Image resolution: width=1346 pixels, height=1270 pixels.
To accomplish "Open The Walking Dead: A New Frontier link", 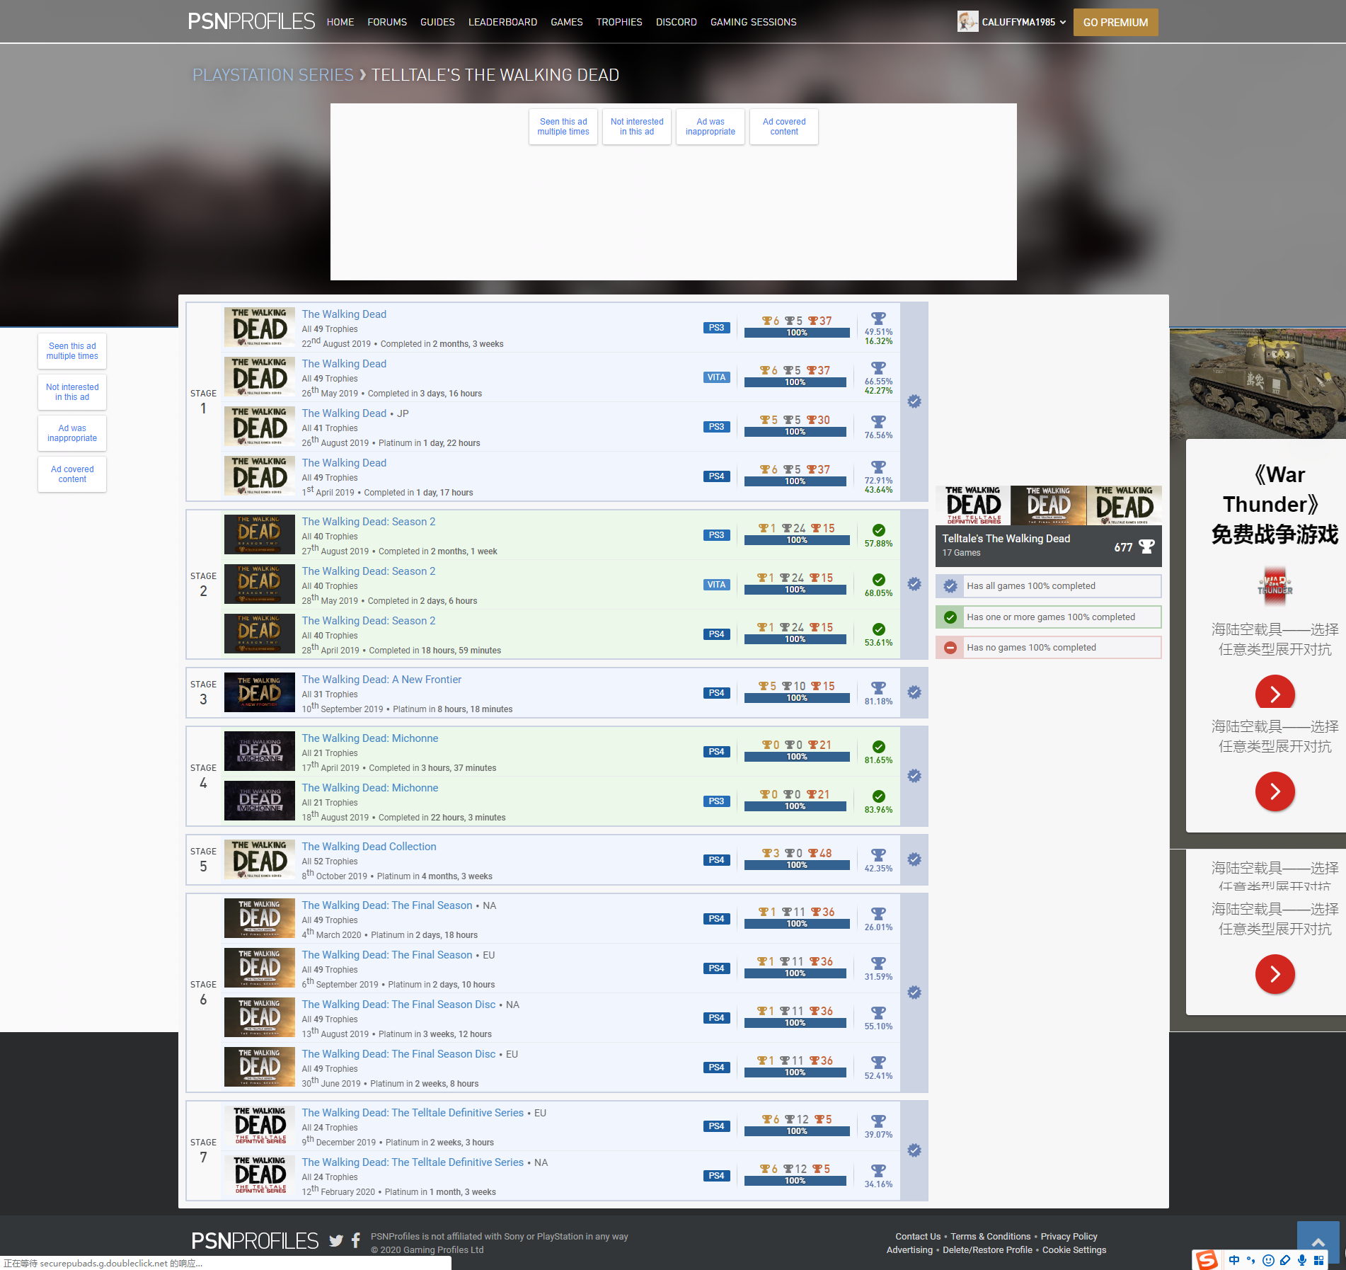I will [381, 680].
